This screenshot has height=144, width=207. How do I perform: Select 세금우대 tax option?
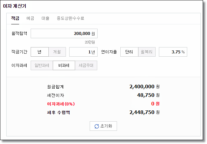[86, 65]
